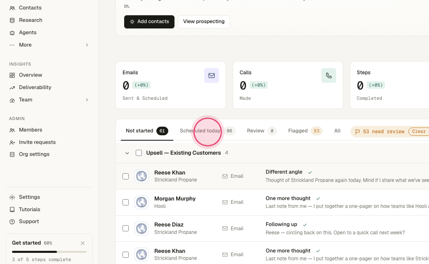Click the Deliverability trend icon

12,87
